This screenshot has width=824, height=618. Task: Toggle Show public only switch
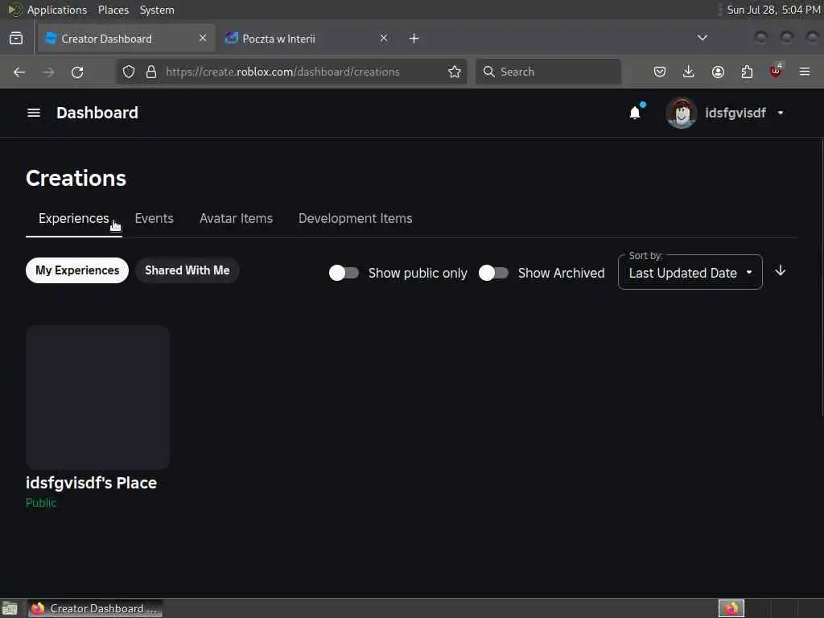[344, 274]
